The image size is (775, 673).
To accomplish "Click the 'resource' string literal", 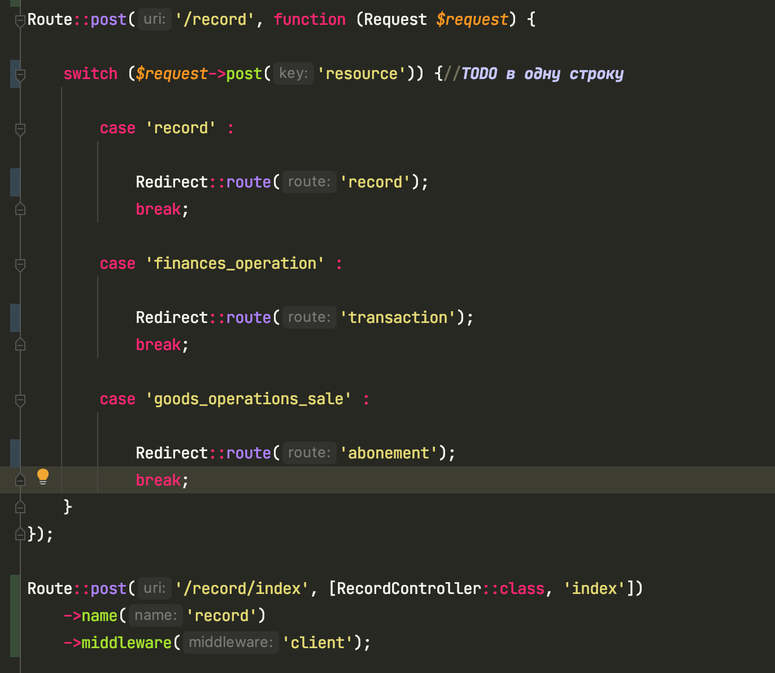I will [362, 74].
